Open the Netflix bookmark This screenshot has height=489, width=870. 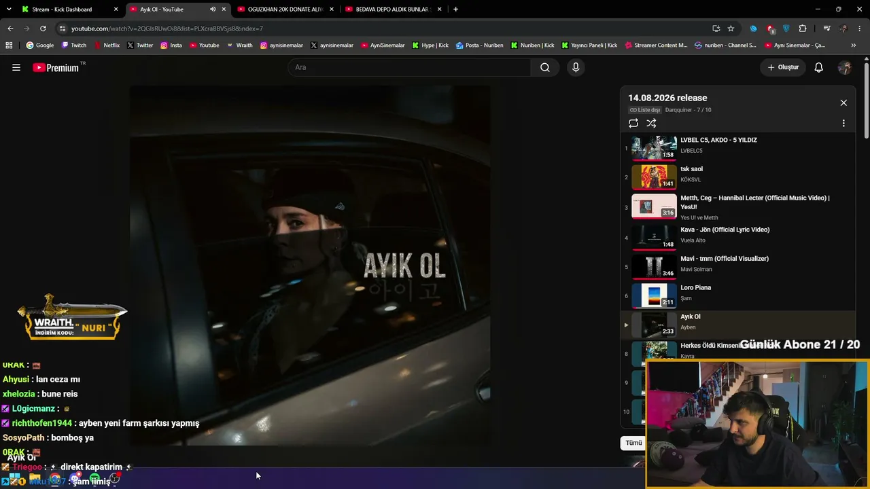click(x=106, y=46)
